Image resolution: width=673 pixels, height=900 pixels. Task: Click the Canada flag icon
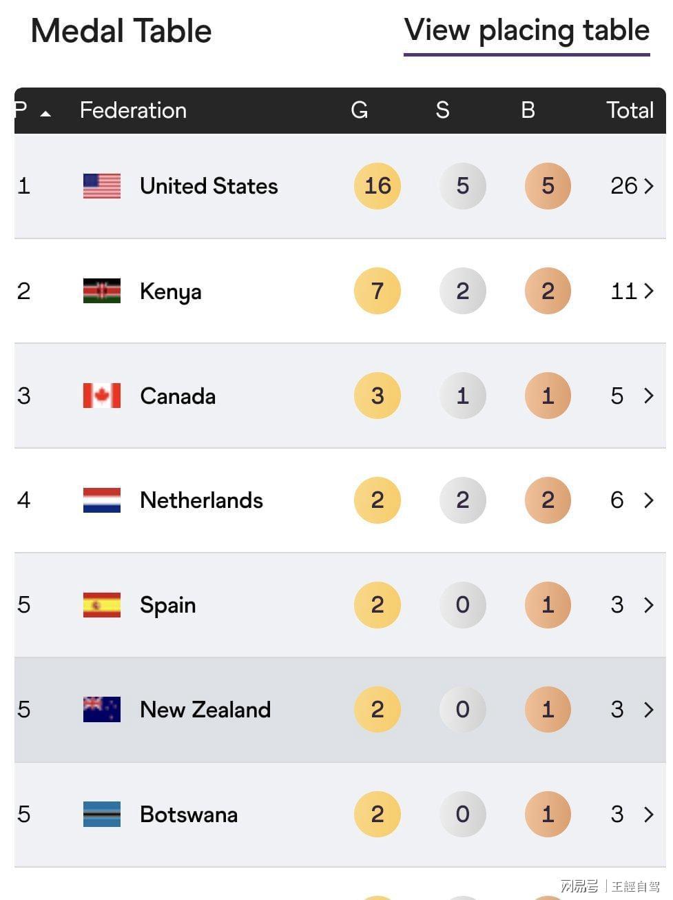pos(101,396)
